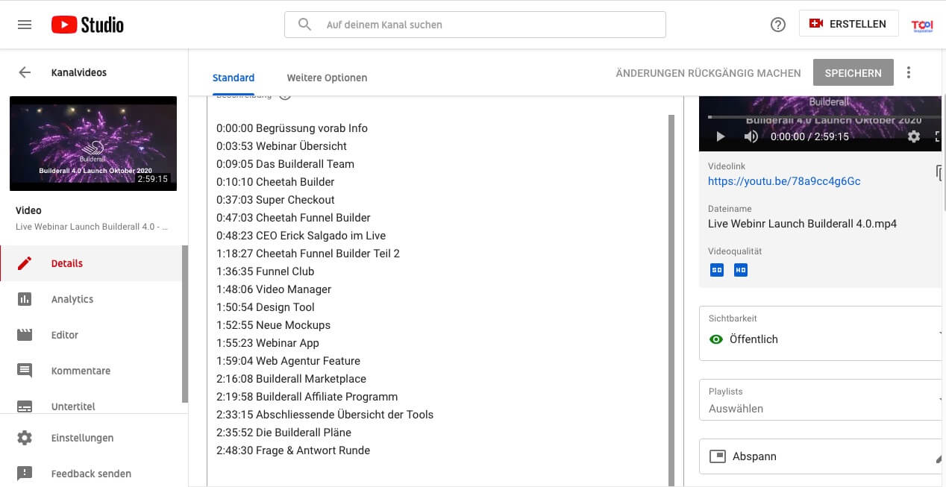Click the line '1:59:04 Web Agentur Feature'
Screen dimensions: 946x487
tap(288, 361)
